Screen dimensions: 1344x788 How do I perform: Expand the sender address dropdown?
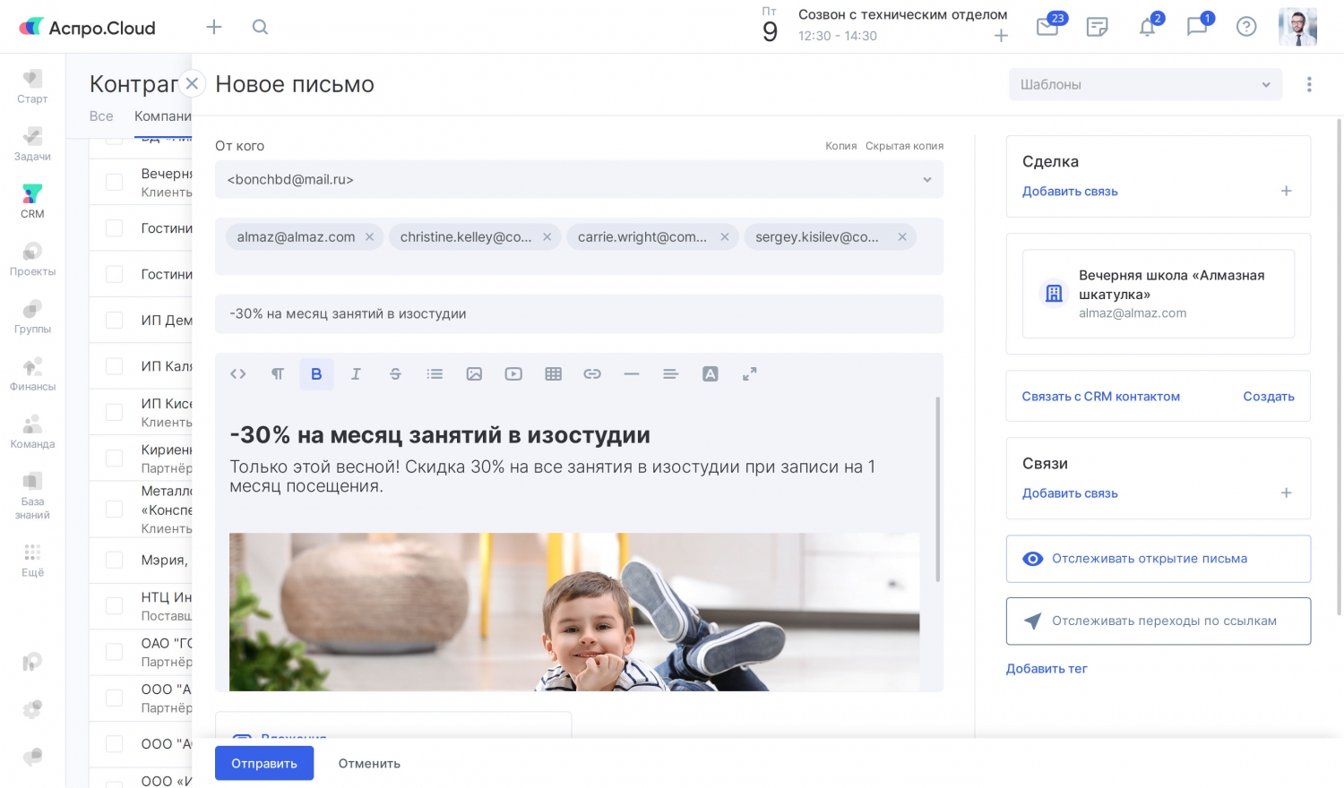pyautogui.click(x=926, y=180)
